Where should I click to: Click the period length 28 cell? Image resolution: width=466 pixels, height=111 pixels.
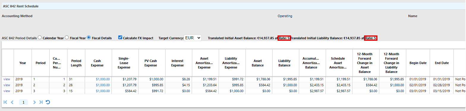pos(76,85)
